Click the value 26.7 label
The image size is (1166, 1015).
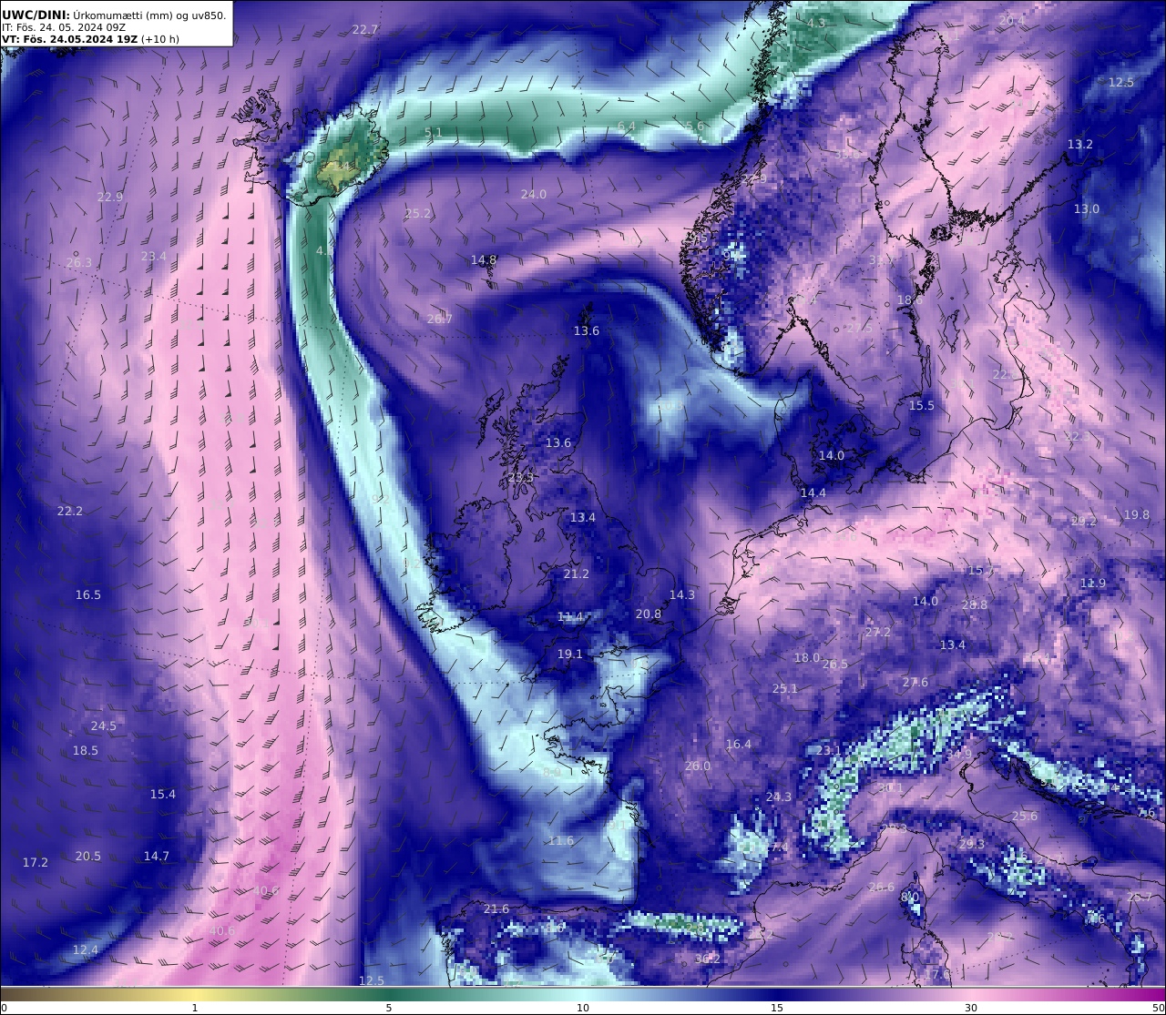[x=440, y=319]
